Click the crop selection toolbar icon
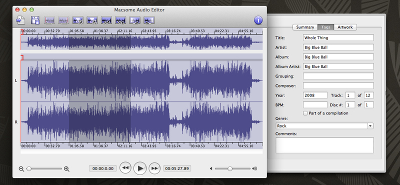Image resolution: width=400 pixels, height=185 pixels. (x=78, y=20)
